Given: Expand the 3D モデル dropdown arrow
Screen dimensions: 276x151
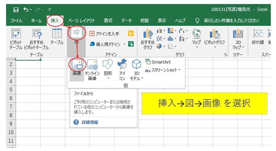Looking at the screenshot, I should pos(142,78).
